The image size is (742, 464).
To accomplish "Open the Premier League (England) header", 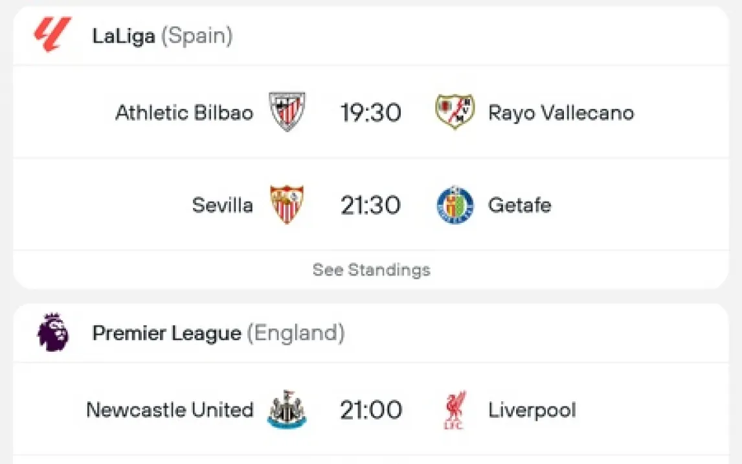I will [x=218, y=333].
